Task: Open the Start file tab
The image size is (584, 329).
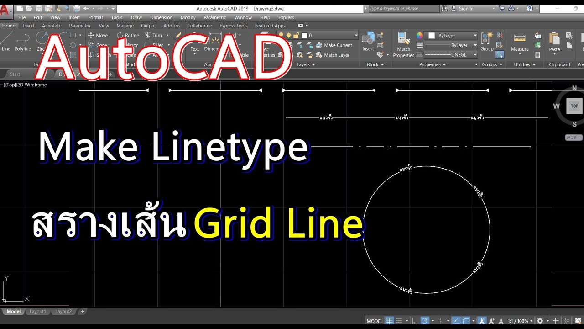Action: click(15, 74)
